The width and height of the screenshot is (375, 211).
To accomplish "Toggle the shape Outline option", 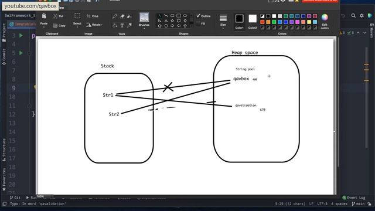I will click(203, 16).
